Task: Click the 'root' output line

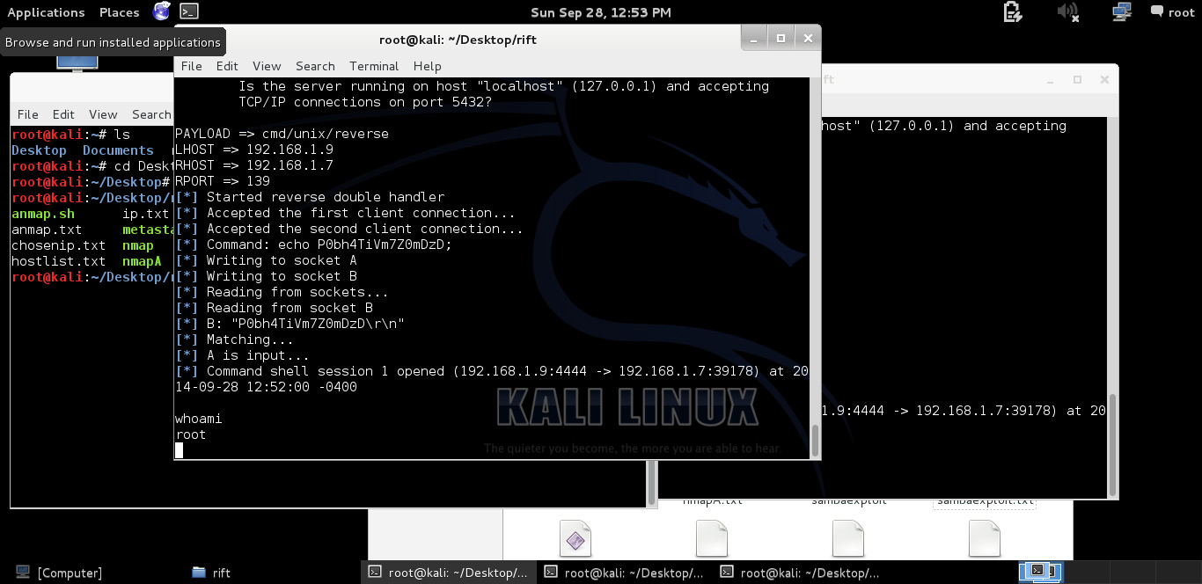Action: pos(190,434)
